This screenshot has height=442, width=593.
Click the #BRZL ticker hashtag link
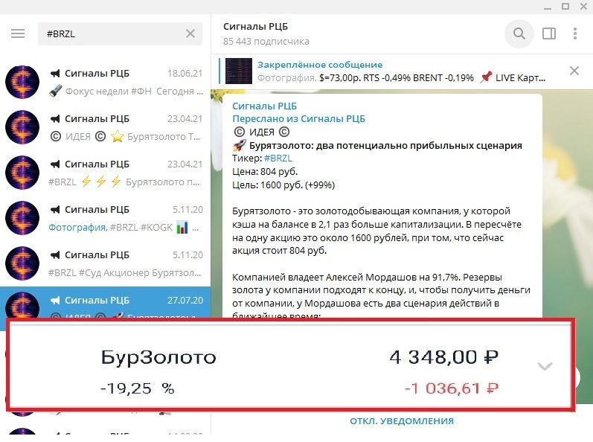278,158
